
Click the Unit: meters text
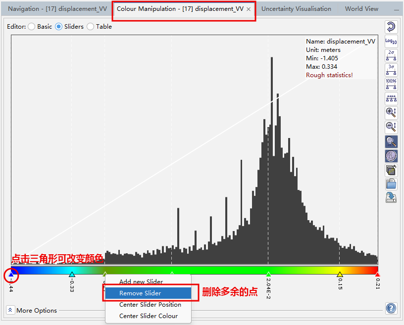[x=323, y=49]
